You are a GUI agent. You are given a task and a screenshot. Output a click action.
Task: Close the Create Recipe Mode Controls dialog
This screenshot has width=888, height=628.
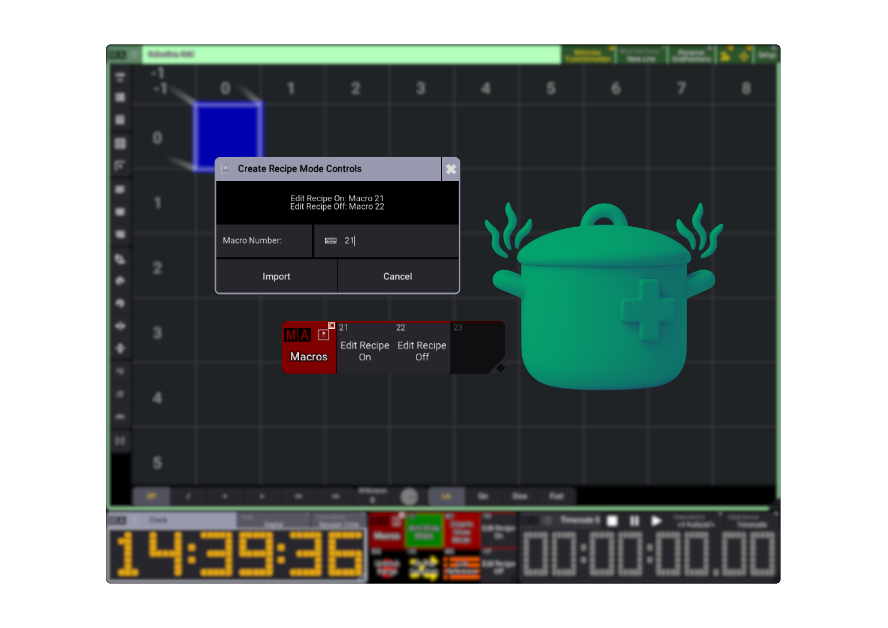[451, 169]
